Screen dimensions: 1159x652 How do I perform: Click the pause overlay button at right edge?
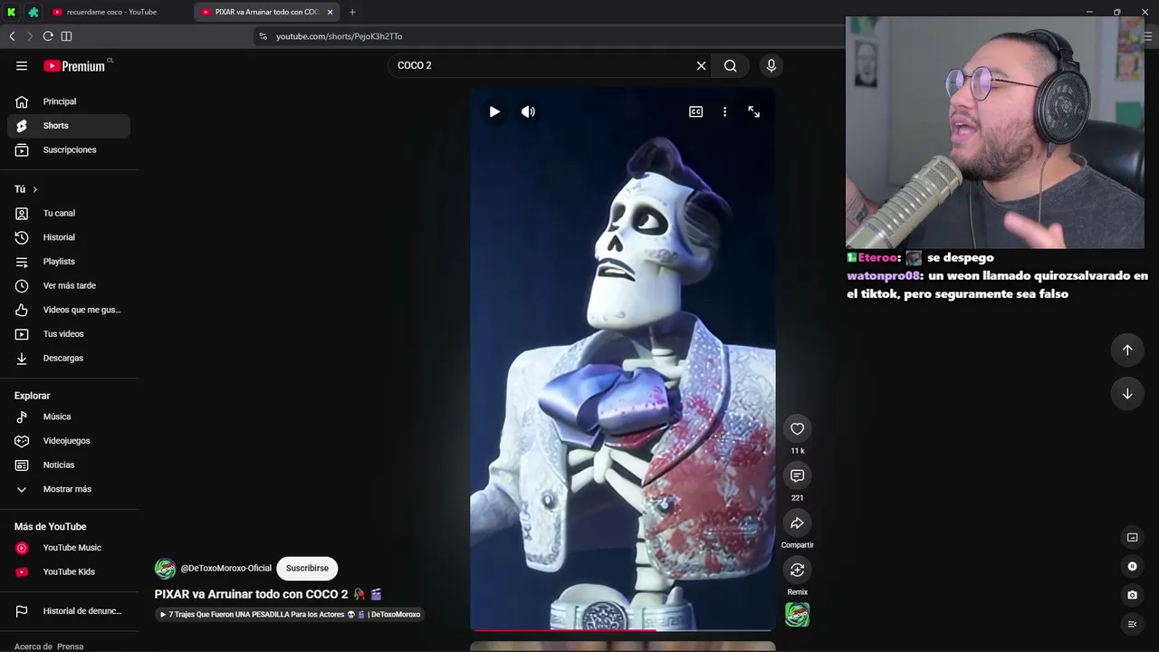(x=1132, y=566)
